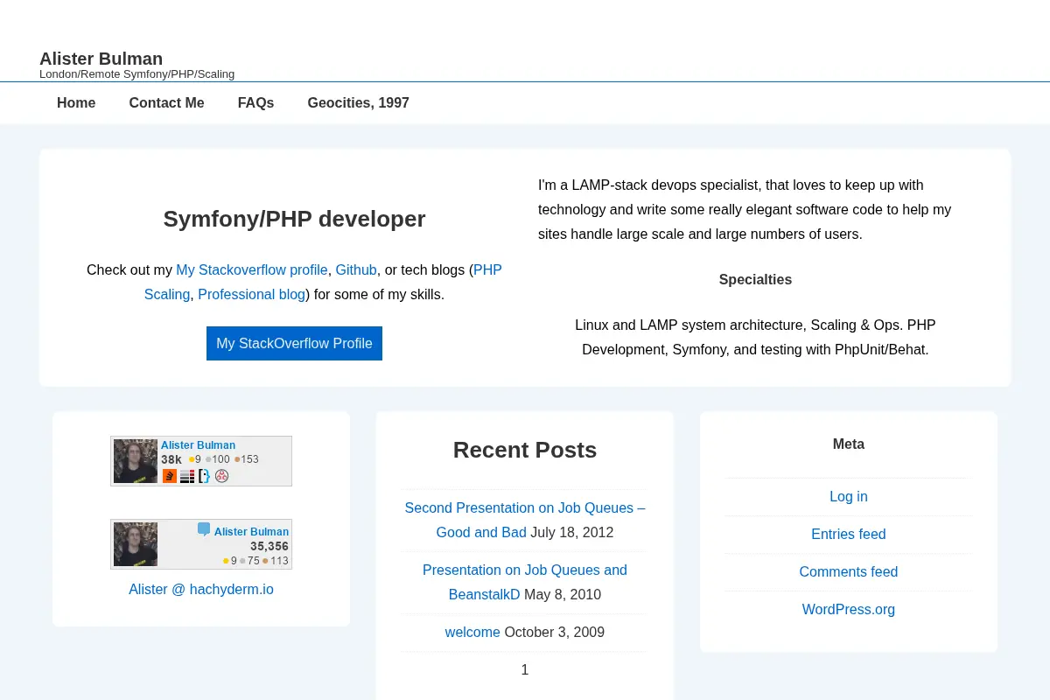Open the Geocities, 1997 page

point(358,102)
